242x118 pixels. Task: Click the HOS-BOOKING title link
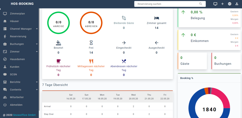22,4
